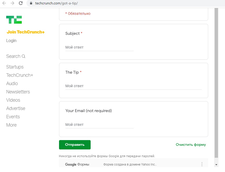The height and width of the screenshot is (172, 225).
Task: Open the three-dot menu in Google Forms footer
Action: point(202,164)
